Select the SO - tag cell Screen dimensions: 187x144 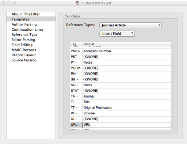click(76, 85)
